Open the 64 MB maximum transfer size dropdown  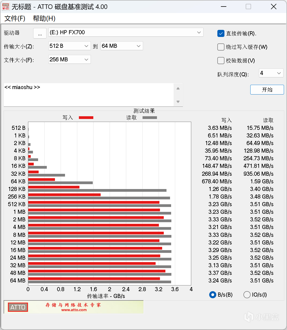click(122, 46)
